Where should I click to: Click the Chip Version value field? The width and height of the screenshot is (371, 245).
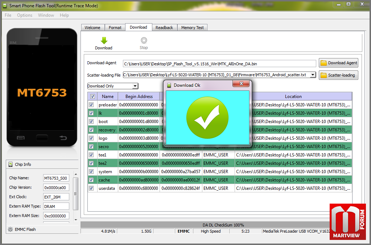point(56,188)
